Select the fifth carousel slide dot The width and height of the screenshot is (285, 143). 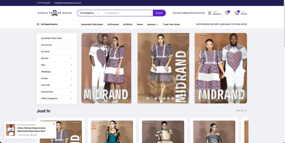164,98
